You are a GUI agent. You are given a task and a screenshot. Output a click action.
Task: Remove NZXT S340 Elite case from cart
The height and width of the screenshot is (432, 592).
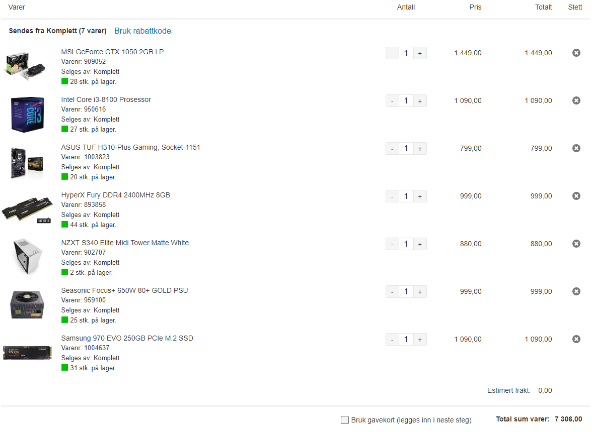point(576,244)
